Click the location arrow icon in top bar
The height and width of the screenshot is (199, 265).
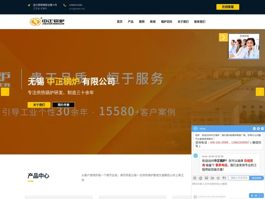pyautogui.click(x=29, y=5)
